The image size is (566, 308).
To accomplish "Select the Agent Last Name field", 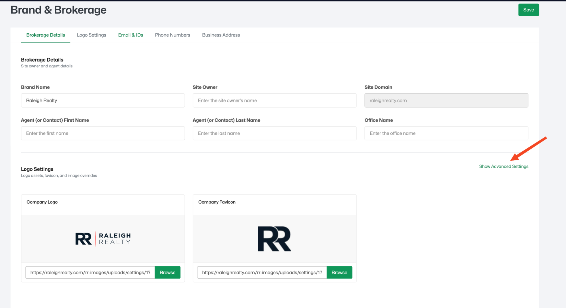I will 274,133.
